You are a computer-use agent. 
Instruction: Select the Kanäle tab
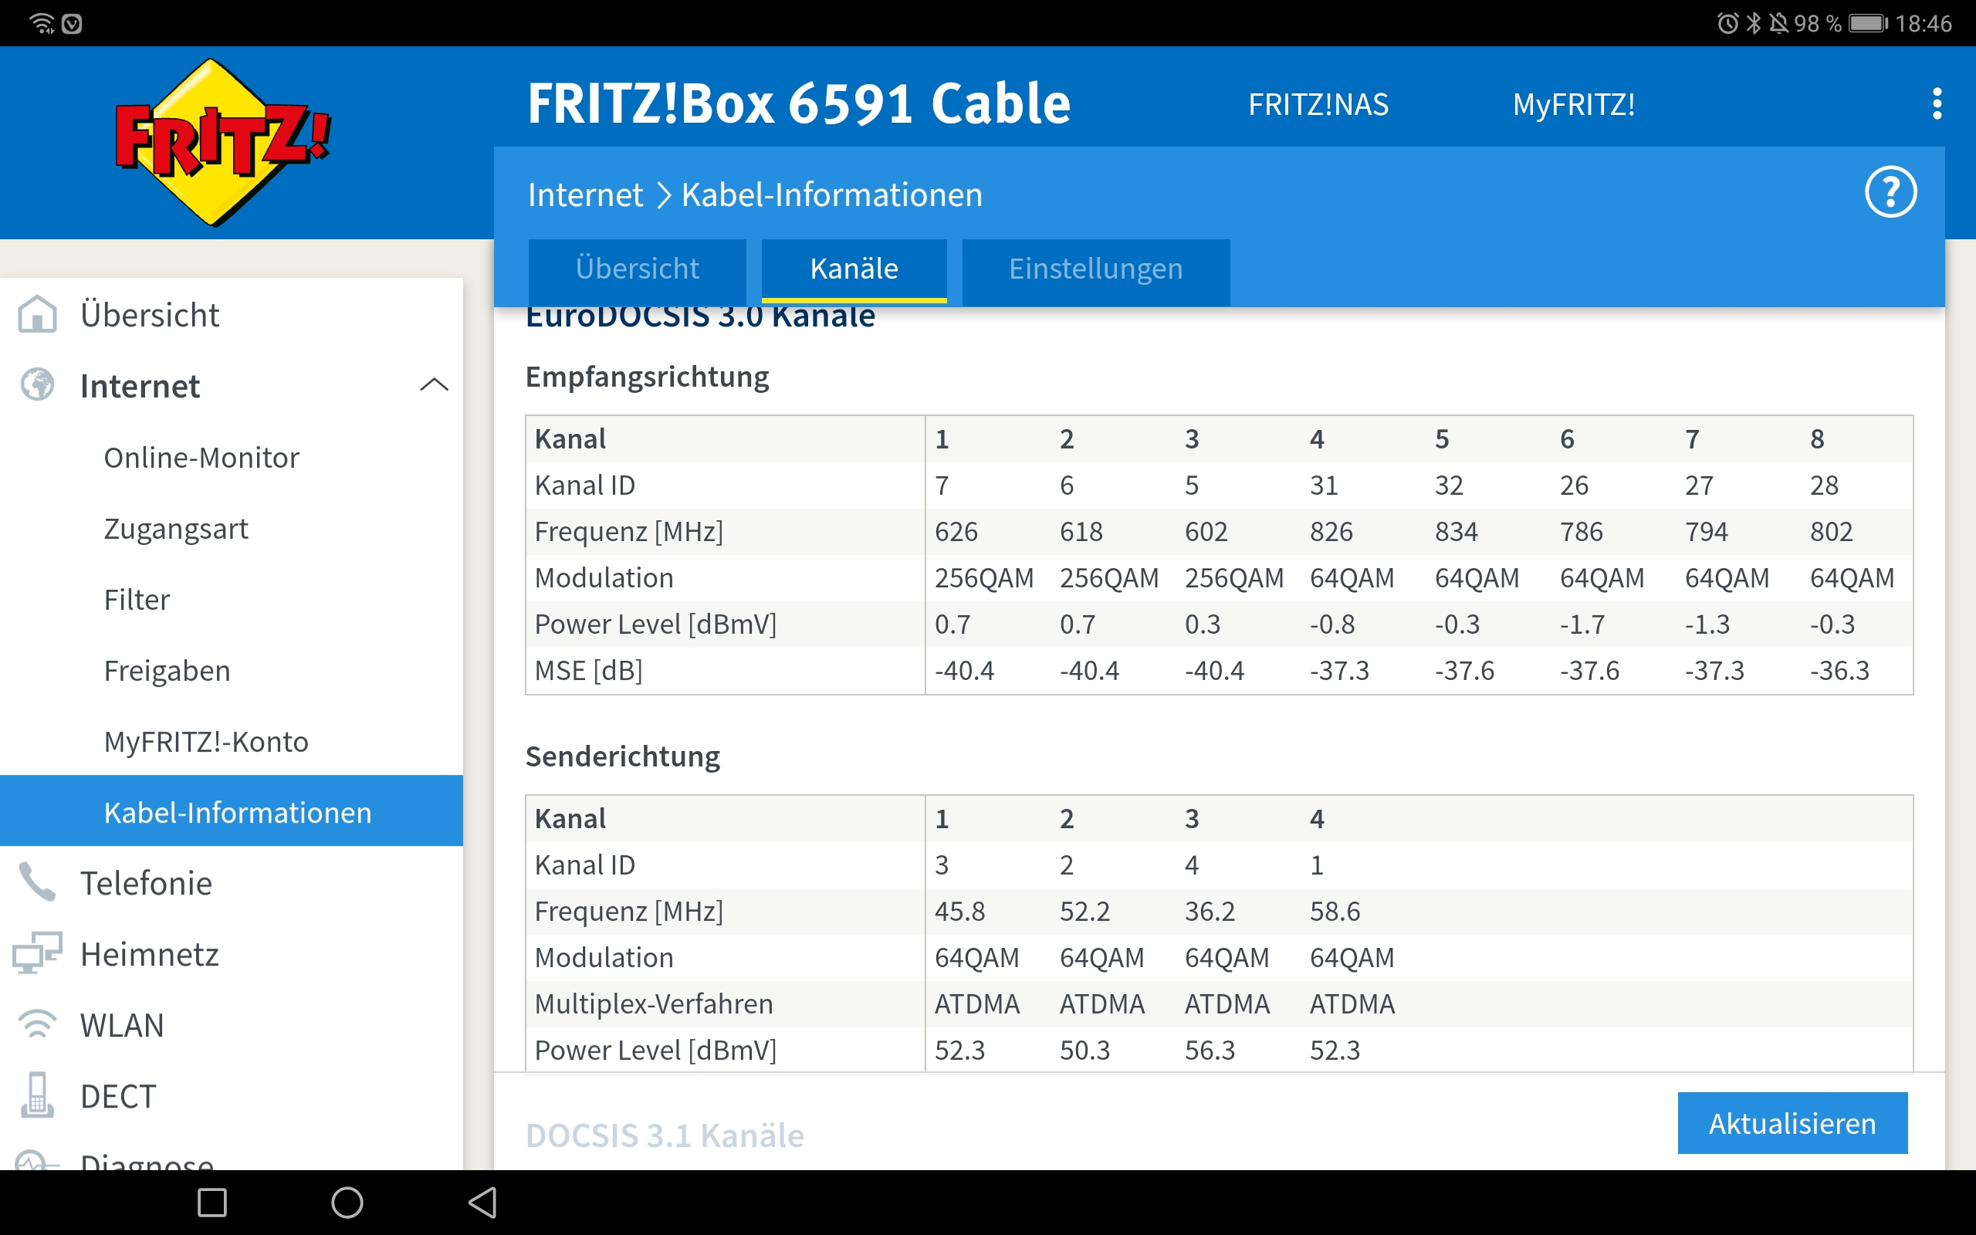tap(853, 269)
